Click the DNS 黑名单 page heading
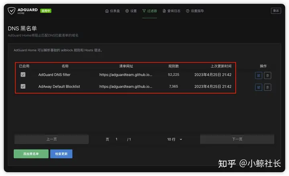Image resolution: width=289 pixels, height=176 pixels. 22,28
